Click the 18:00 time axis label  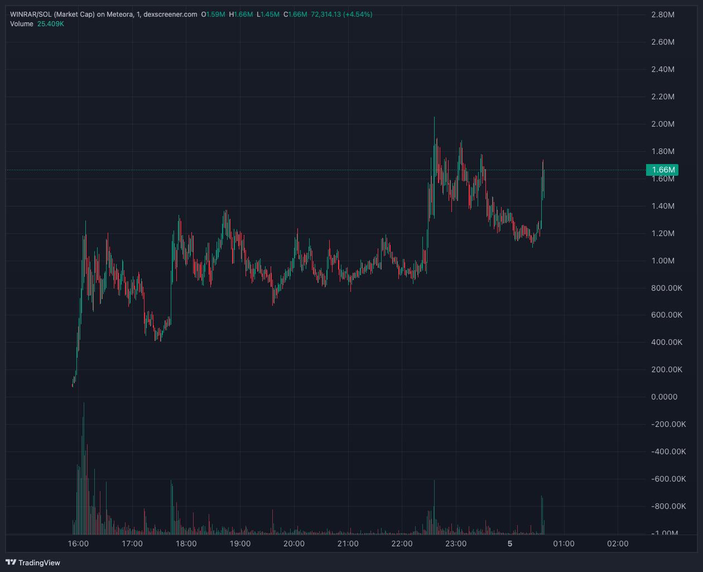(186, 544)
